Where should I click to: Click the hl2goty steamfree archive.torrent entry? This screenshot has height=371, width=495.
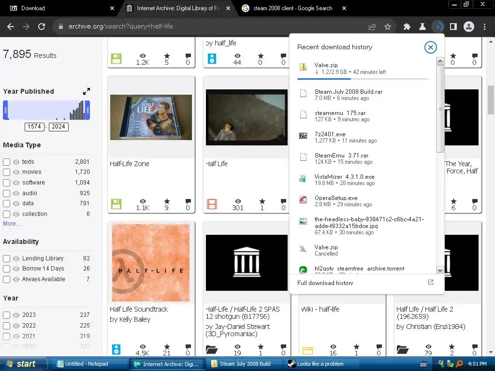pyautogui.click(x=363, y=269)
